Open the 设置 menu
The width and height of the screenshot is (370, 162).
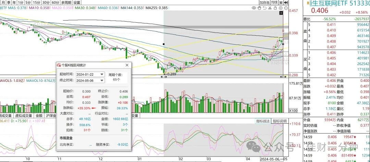click(x=76, y=3)
